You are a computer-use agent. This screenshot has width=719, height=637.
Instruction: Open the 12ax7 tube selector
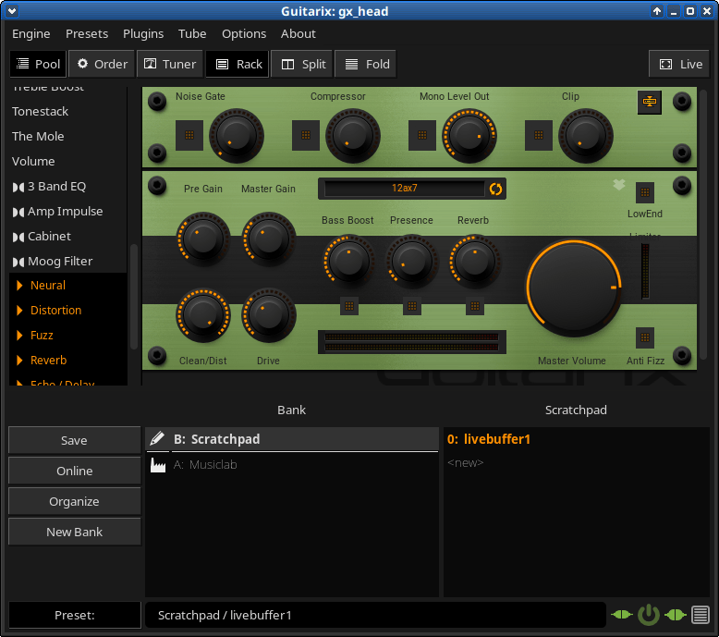pyautogui.click(x=404, y=188)
